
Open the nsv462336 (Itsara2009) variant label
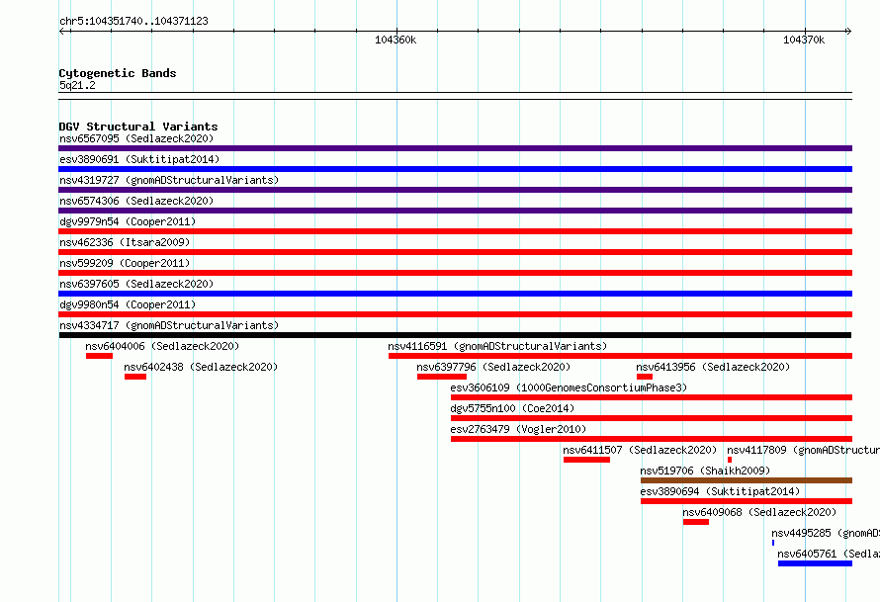pyautogui.click(x=125, y=242)
